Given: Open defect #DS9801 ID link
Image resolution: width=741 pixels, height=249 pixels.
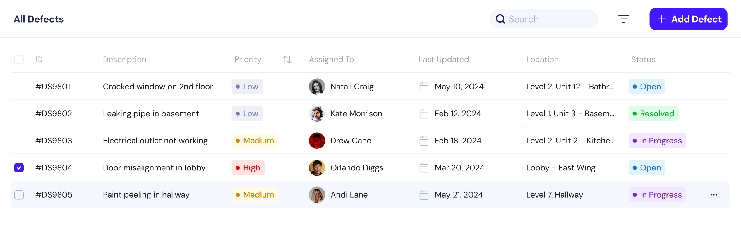Looking at the screenshot, I should 53,87.
